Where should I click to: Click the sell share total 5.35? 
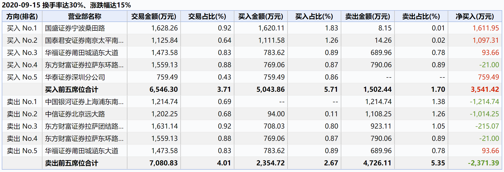[438, 163]
